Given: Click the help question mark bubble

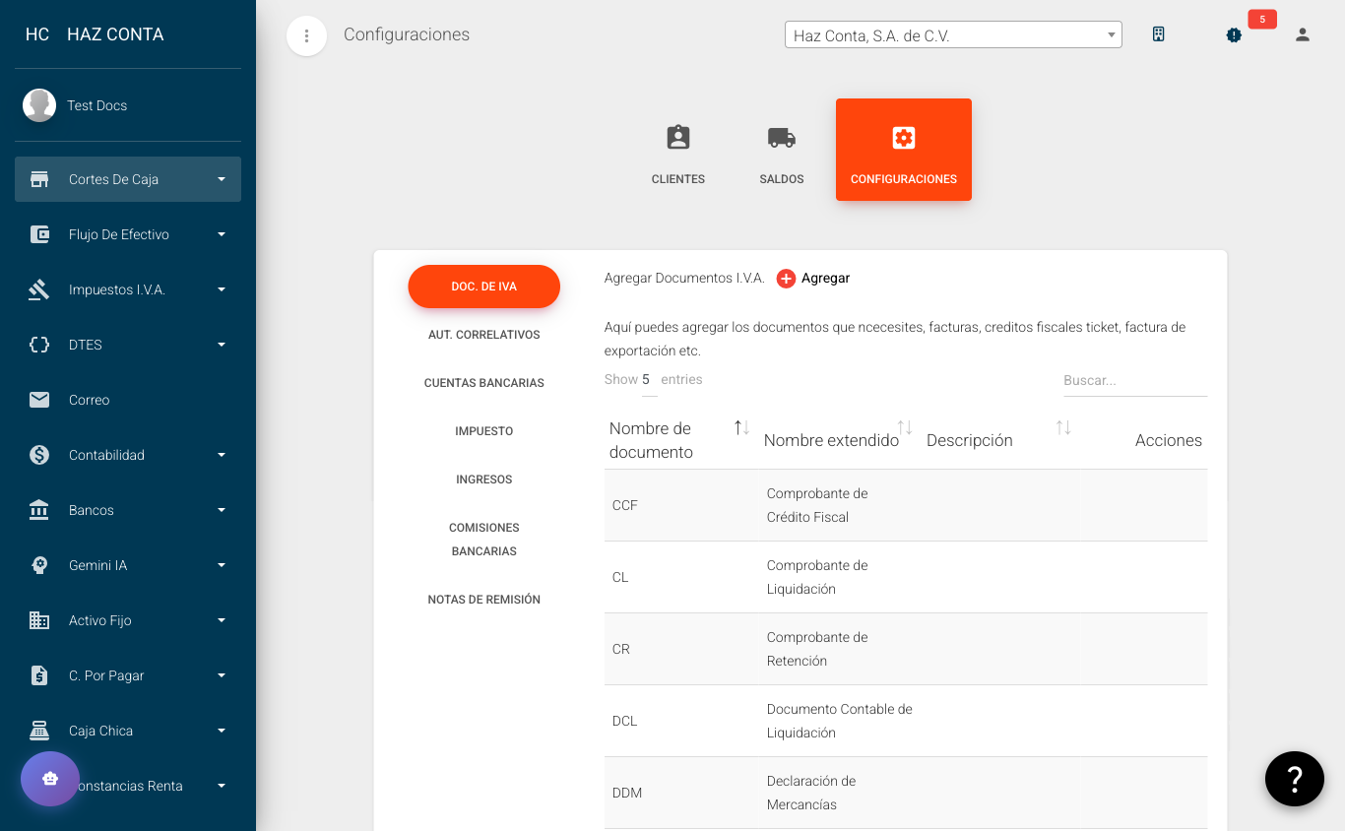Looking at the screenshot, I should 1294,778.
